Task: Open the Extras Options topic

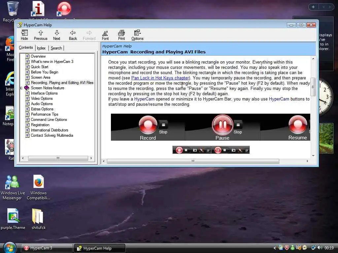Action: (42, 109)
